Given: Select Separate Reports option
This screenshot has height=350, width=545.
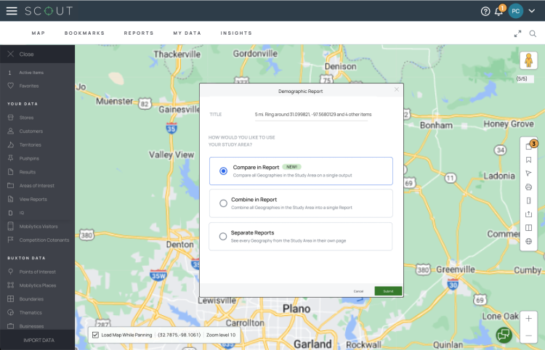Looking at the screenshot, I should 301,237.
